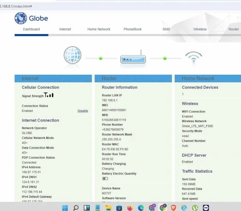This screenshot has height=211, width=241.
Task: Open the Internet tab
Action: (65, 29)
